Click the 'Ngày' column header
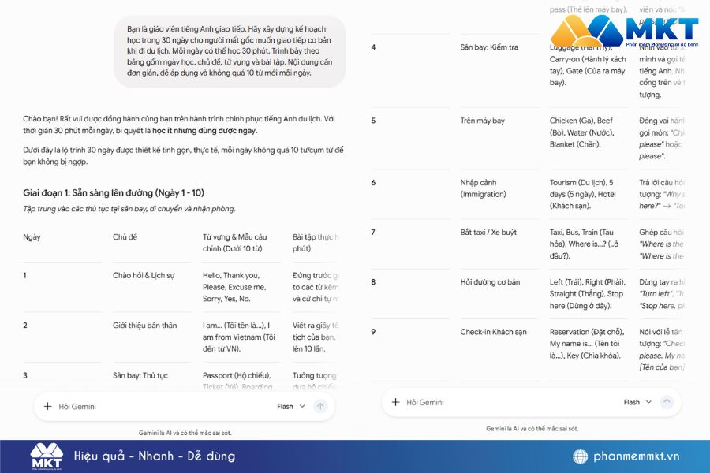Viewport: 710px width, 473px height. coord(32,236)
